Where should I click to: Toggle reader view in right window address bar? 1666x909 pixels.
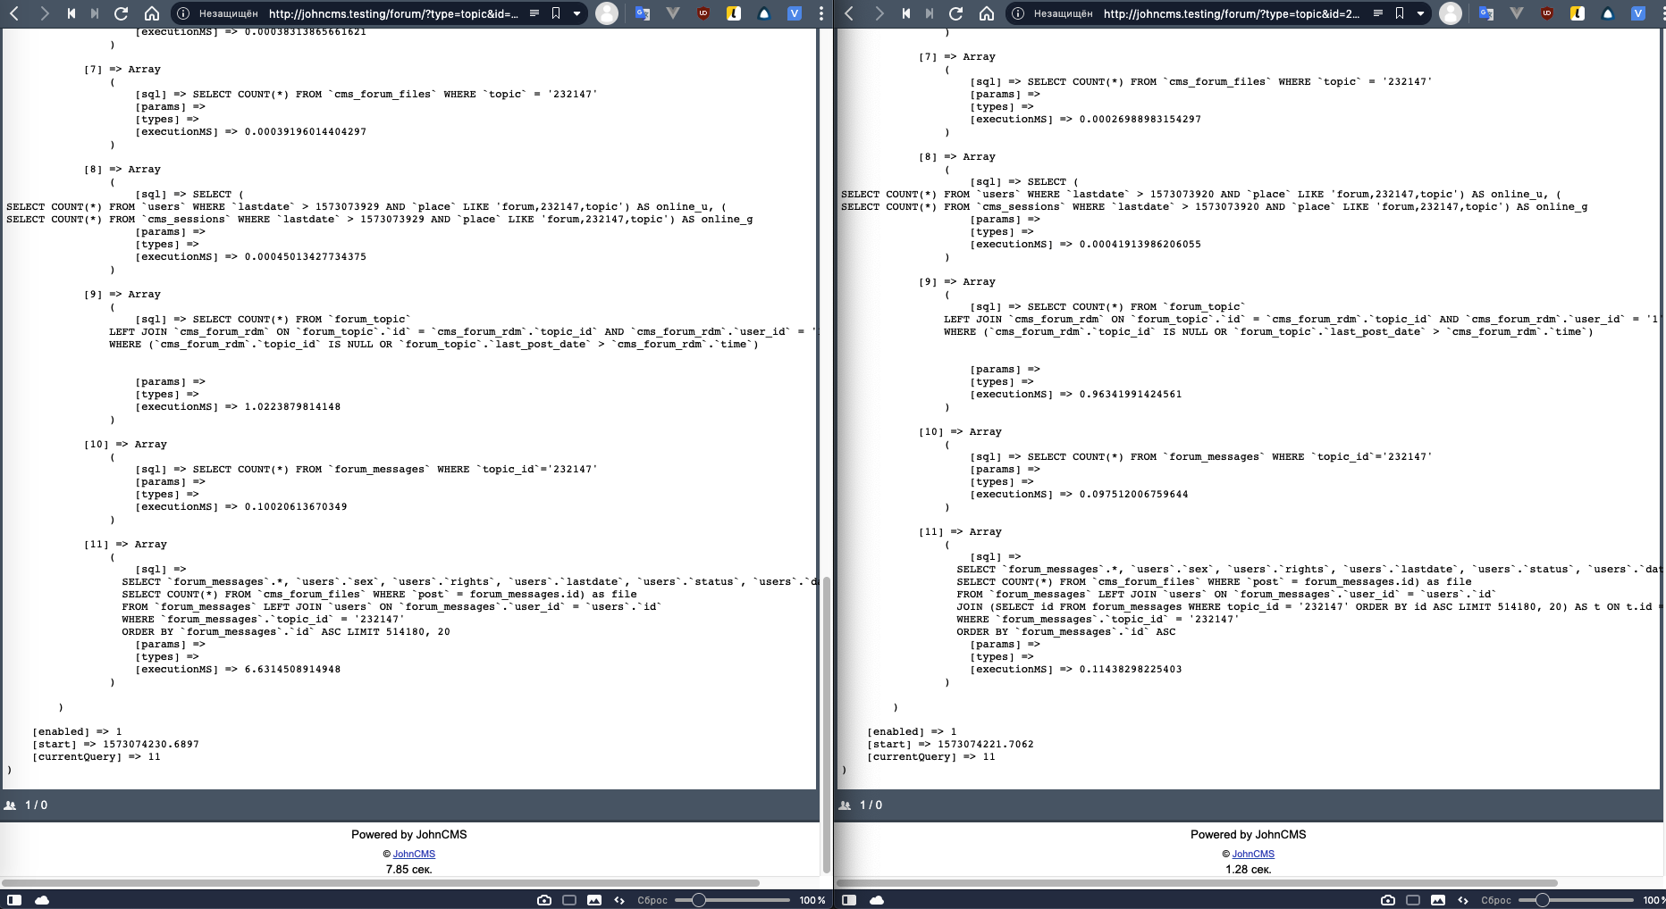pyautogui.click(x=1377, y=13)
